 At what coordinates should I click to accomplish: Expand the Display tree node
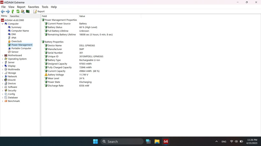pos(2,66)
